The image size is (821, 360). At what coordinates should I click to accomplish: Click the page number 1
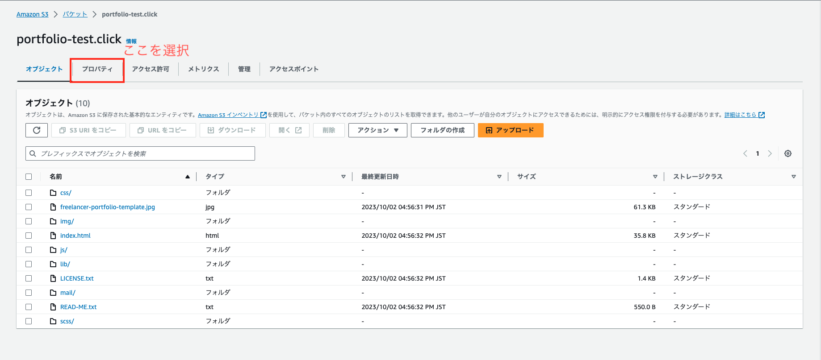pos(758,153)
